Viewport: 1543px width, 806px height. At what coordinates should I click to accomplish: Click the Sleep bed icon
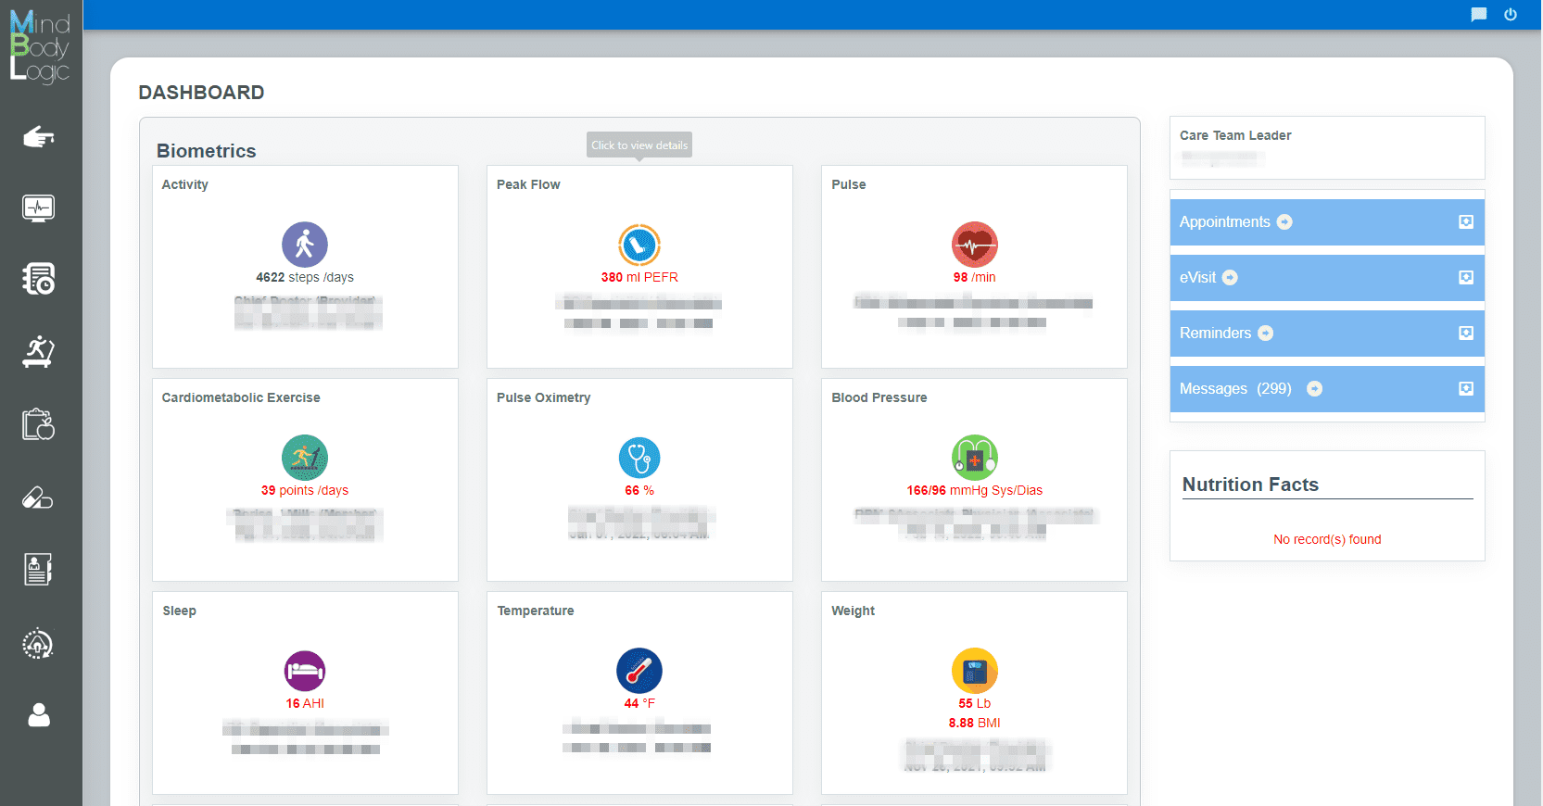(x=305, y=671)
